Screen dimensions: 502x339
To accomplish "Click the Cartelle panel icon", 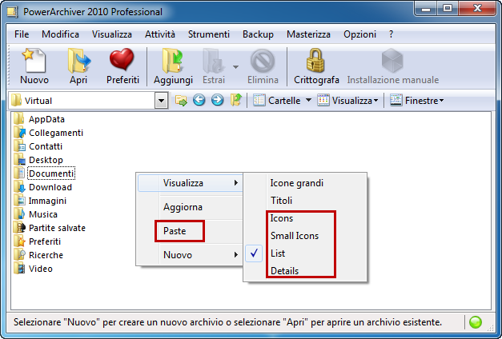I will tap(259, 101).
